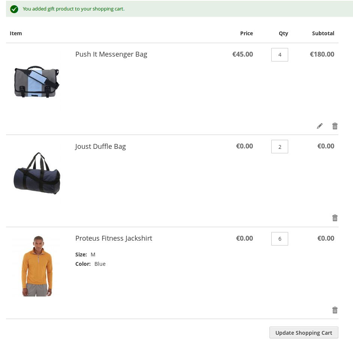Remove Joust Duffle Bag using trash icon

[335, 218]
